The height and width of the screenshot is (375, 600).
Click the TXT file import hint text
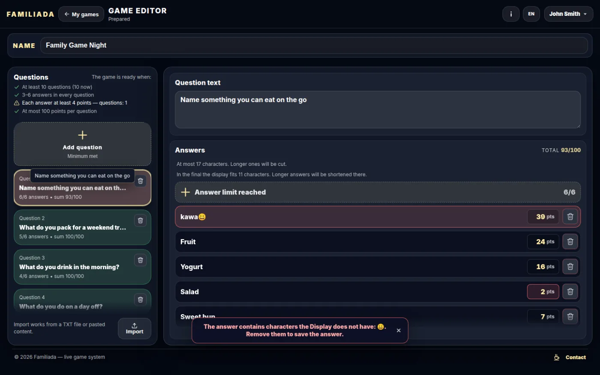[59, 328]
